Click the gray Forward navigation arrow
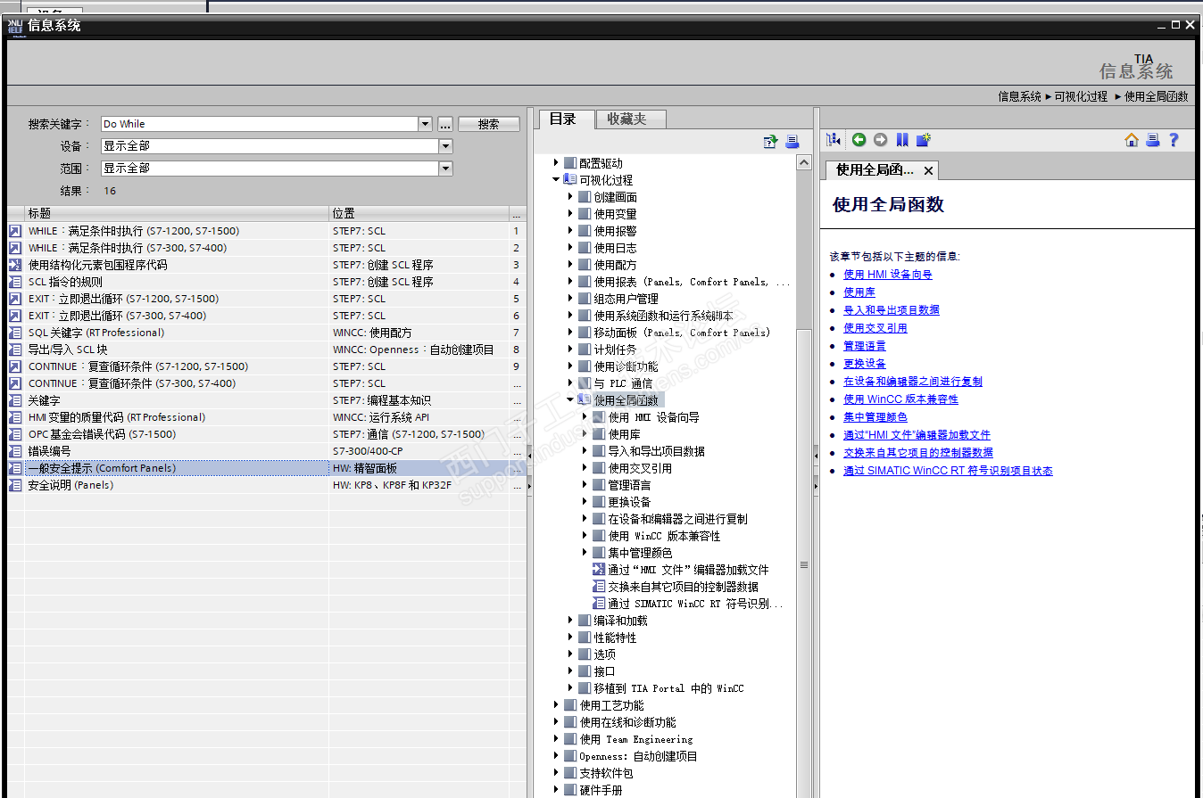This screenshot has height=798, width=1203. [880, 140]
